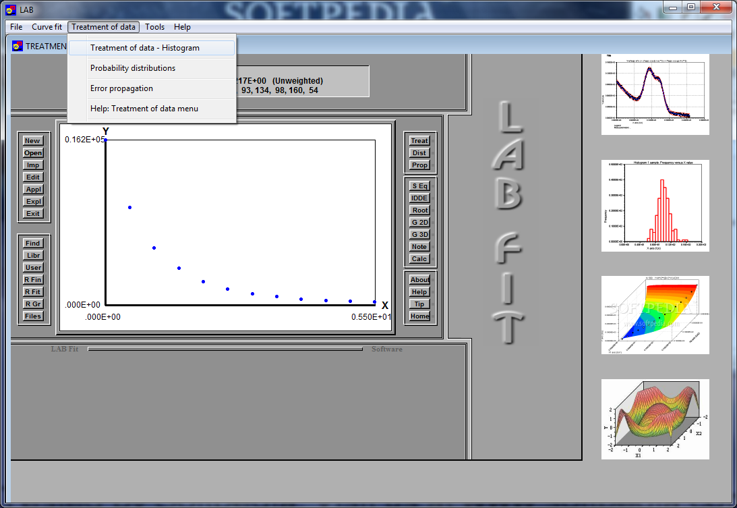Click the Root button
Screen dimensions: 737x508
click(419, 210)
